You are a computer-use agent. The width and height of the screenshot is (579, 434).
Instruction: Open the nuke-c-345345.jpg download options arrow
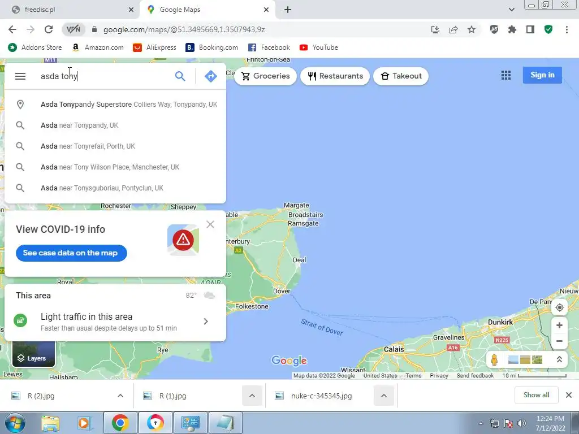pos(384,396)
